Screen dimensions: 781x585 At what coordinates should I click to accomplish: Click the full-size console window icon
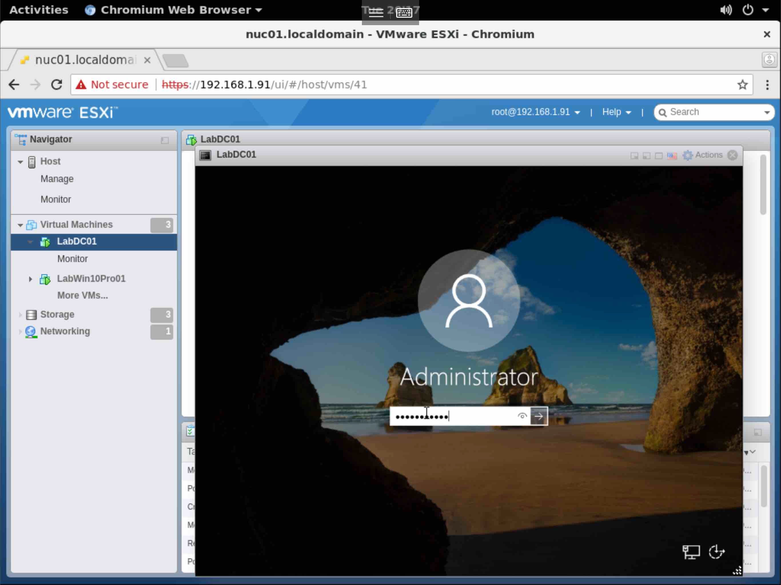click(658, 156)
